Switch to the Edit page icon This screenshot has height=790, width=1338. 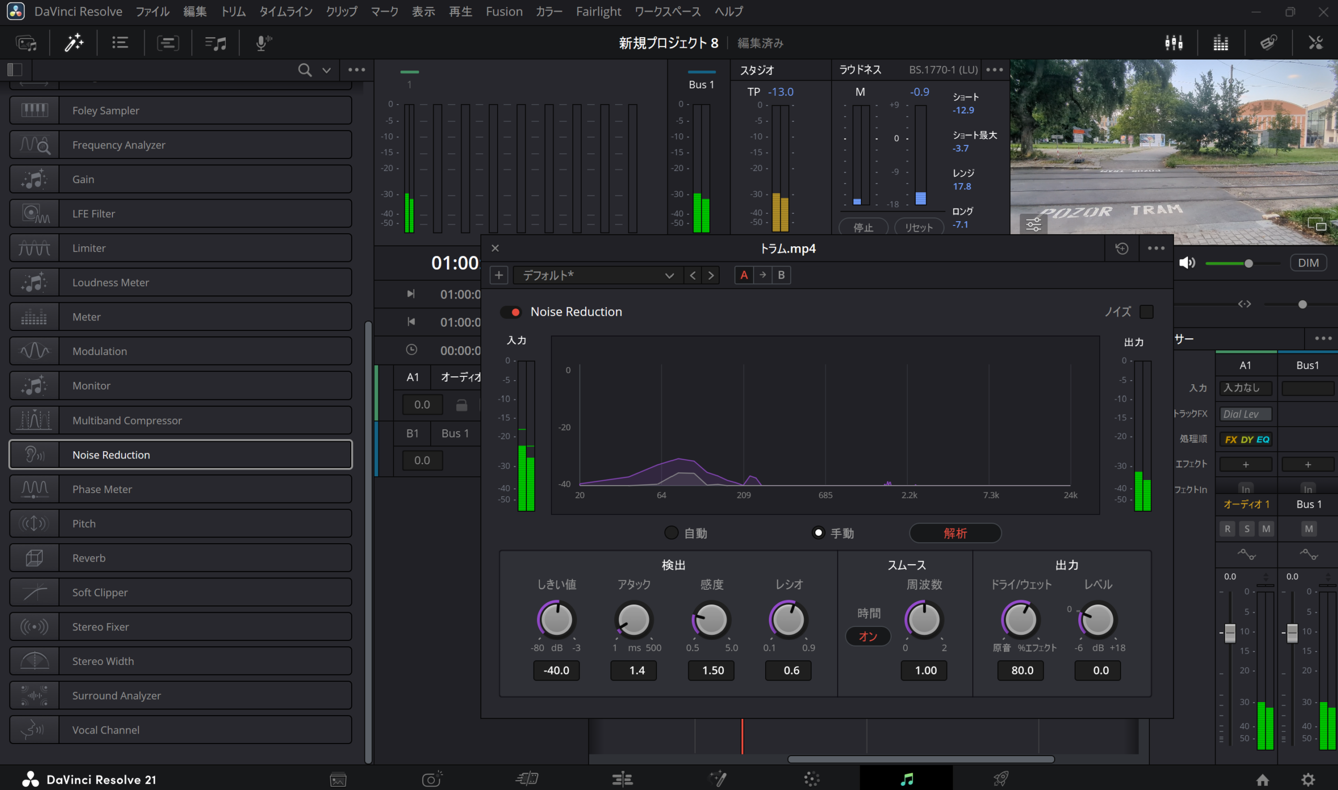[x=622, y=780]
